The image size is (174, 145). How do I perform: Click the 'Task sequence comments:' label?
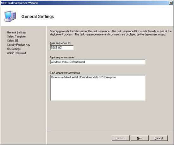pyautogui.click(x=65, y=73)
